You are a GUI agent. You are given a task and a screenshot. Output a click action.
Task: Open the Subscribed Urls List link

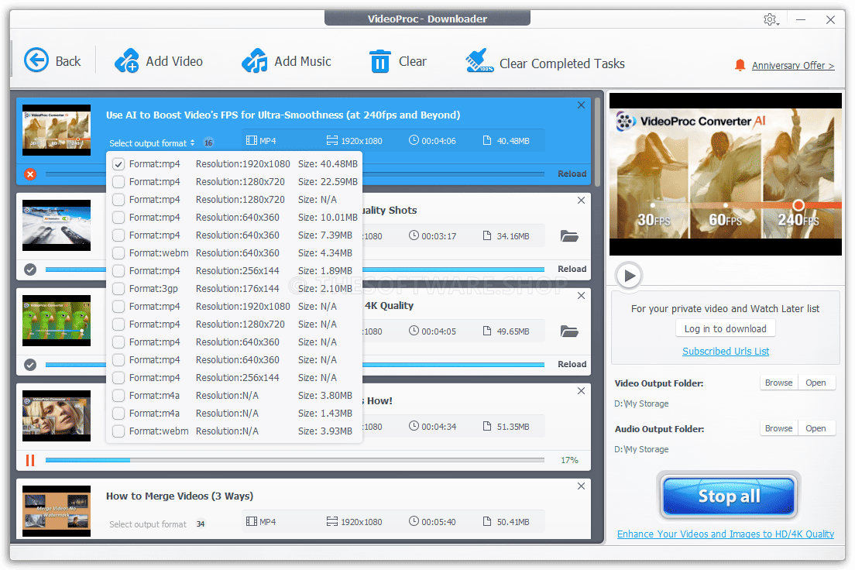pos(726,352)
